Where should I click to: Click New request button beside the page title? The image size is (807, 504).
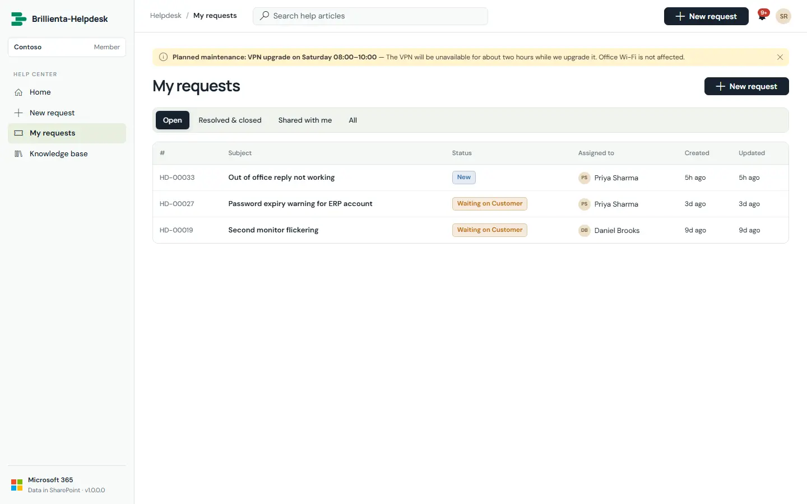tap(746, 86)
